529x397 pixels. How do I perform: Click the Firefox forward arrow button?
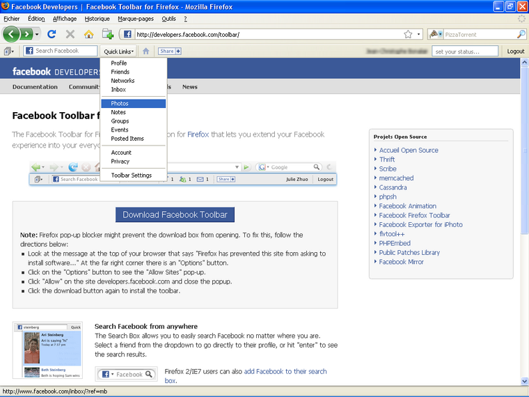click(x=26, y=34)
